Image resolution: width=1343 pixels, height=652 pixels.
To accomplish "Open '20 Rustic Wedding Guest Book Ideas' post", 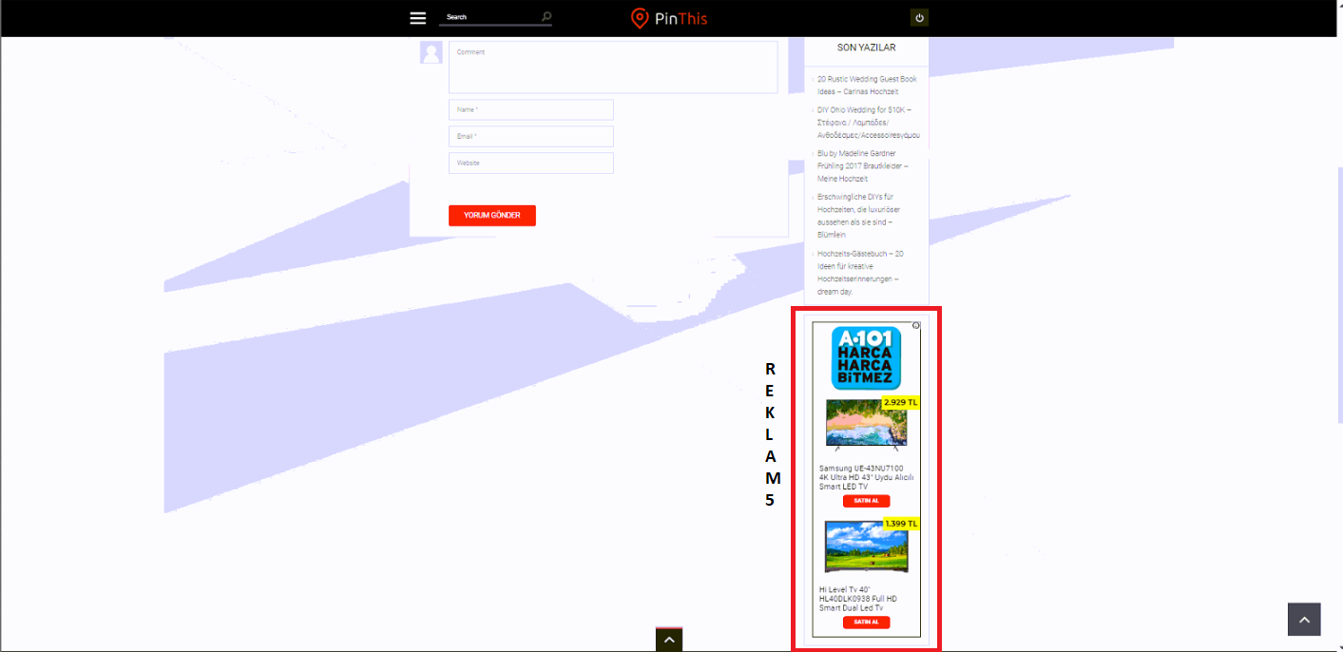I will coord(867,86).
